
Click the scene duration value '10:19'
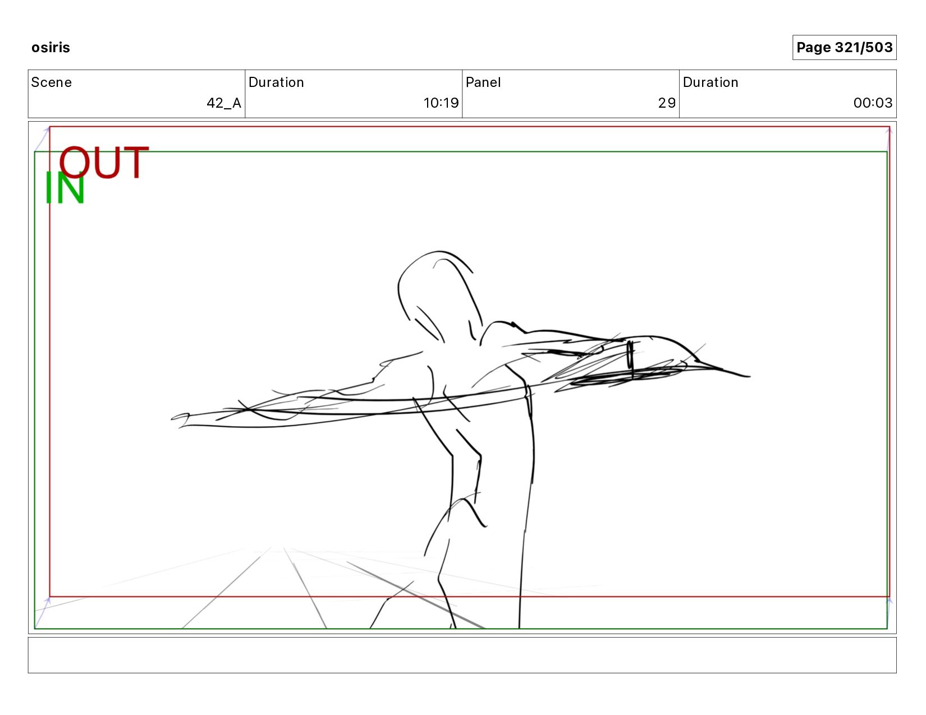click(441, 103)
